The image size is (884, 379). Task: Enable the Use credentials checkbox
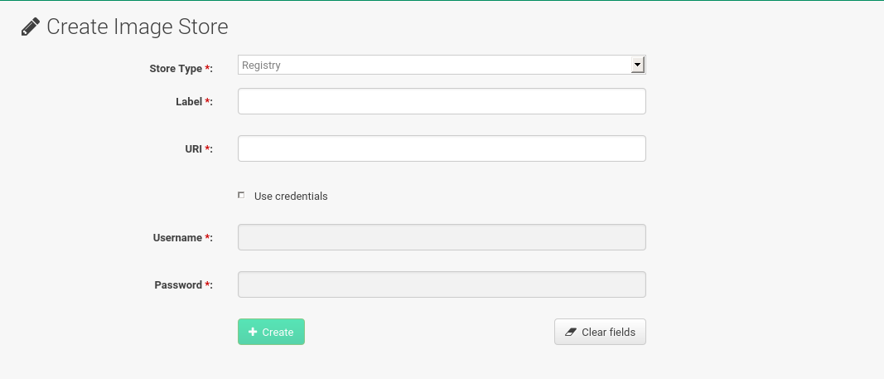(x=241, y=196)
